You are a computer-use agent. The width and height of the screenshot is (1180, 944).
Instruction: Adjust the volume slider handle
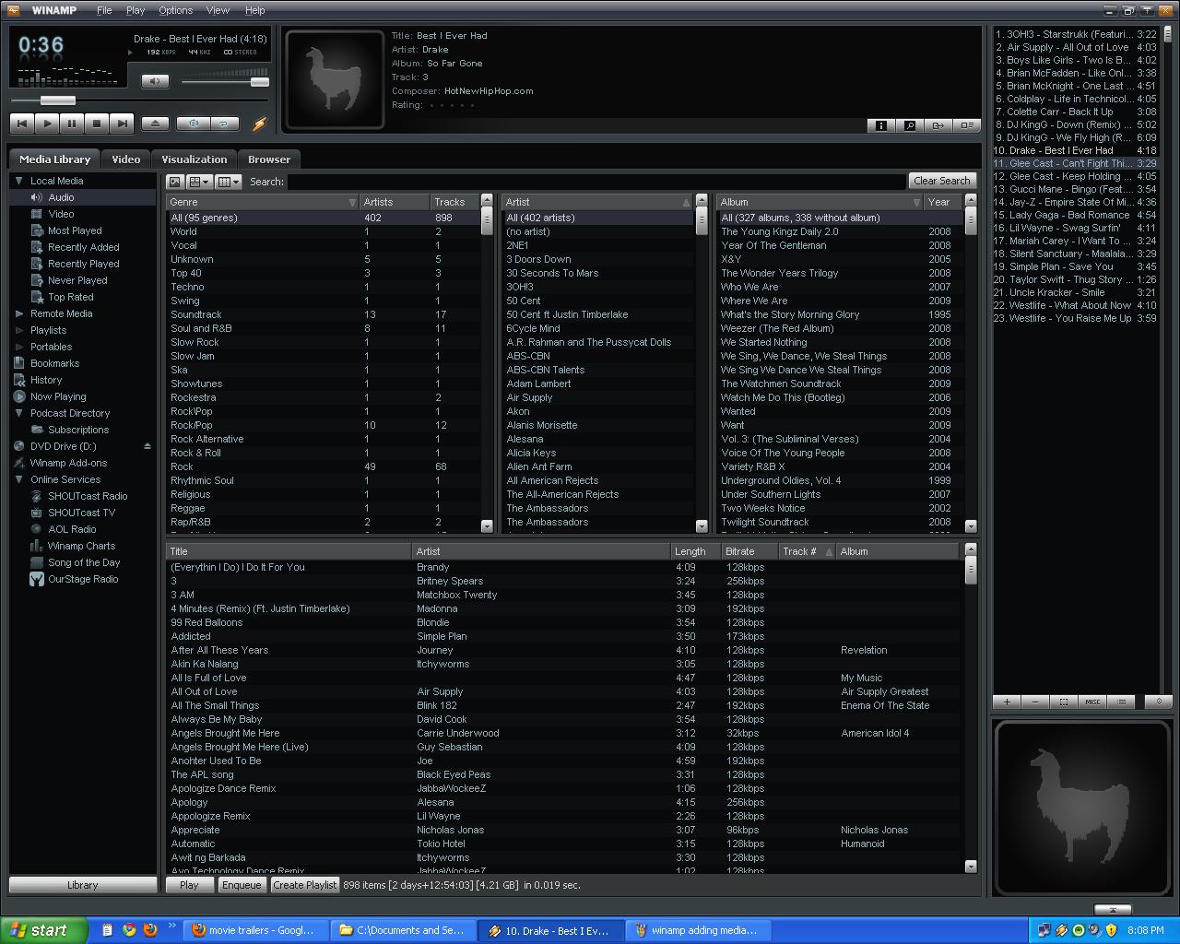click(x=259, y=82)
